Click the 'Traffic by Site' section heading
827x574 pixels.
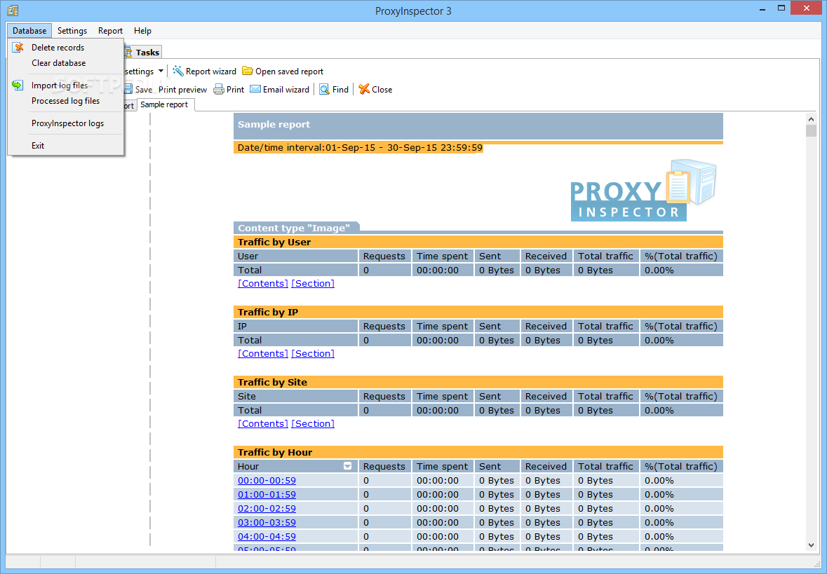pos(272,382)
